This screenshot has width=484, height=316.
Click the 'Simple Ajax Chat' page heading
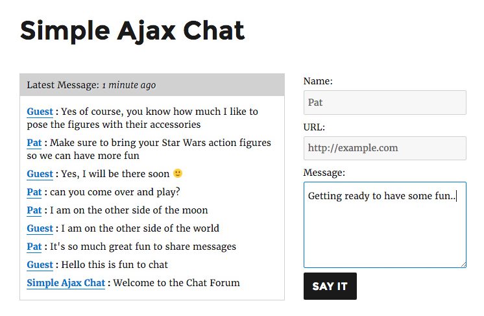(x=132, y=30)
